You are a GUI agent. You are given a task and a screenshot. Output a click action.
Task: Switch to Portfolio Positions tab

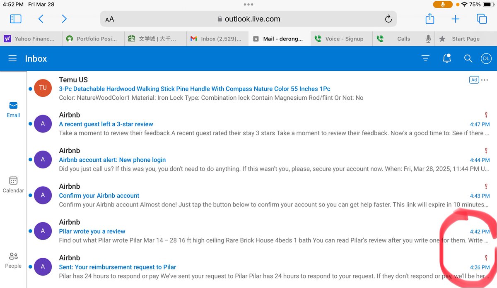tap(93, 38)
